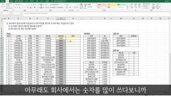The width and height of the screenshot is (171, 96).
Task: Click the Decrease Decimal icon
Action: (77, 7)
